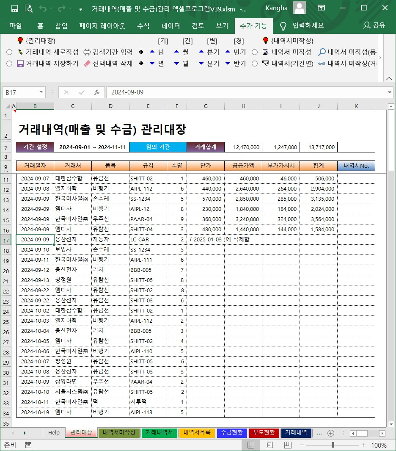Select radio button beside 거래내역 새로작성
Viewport: 396px width, 451px height.
[x=9, y=52]
